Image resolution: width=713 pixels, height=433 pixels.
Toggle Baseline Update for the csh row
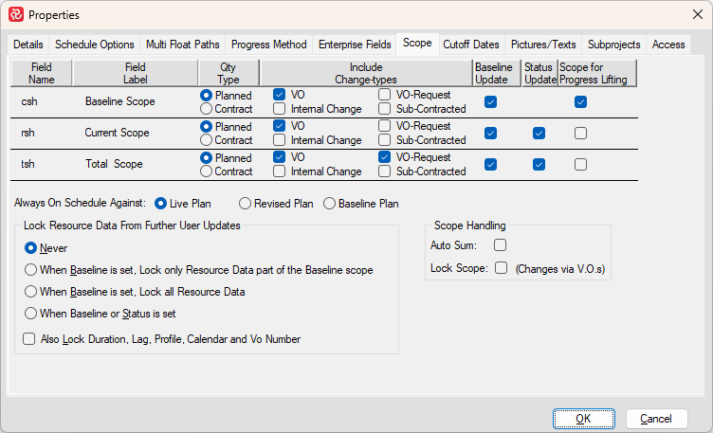pyautogui.click(x=490, y=102)
